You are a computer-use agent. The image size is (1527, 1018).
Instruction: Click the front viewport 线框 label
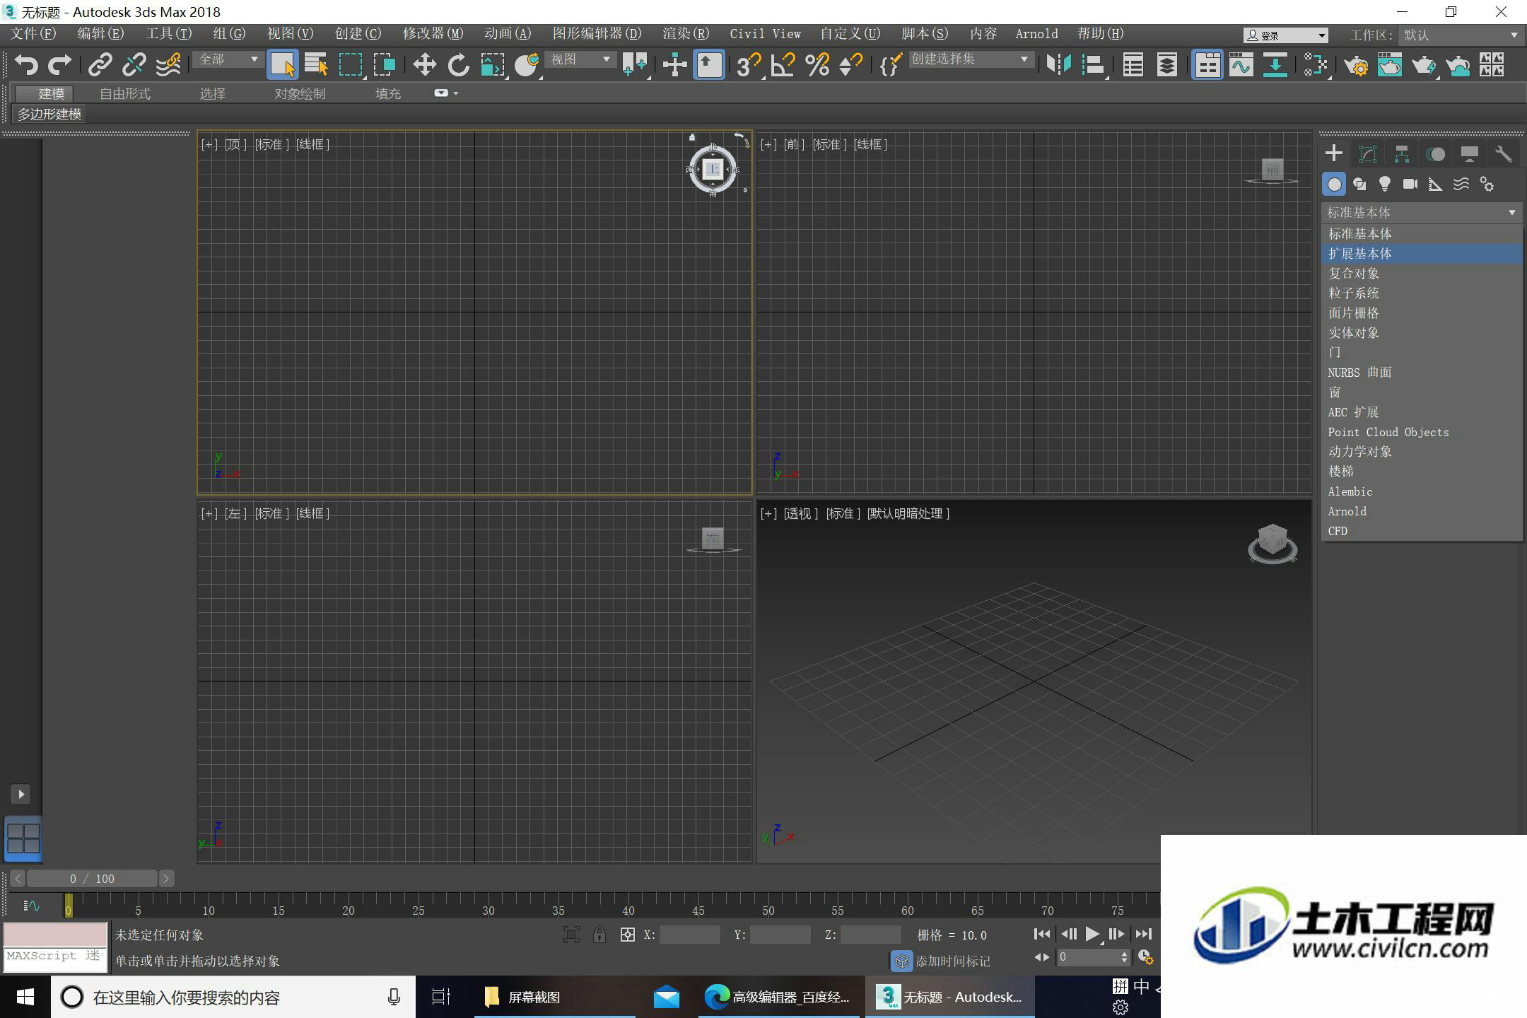(x=870, y=144)
